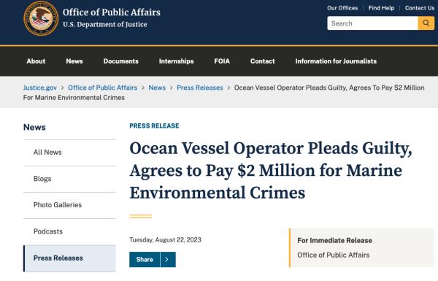Select Internships in navigation bar
The width and height of the screenshot is (438, 281).
(176, 61)
